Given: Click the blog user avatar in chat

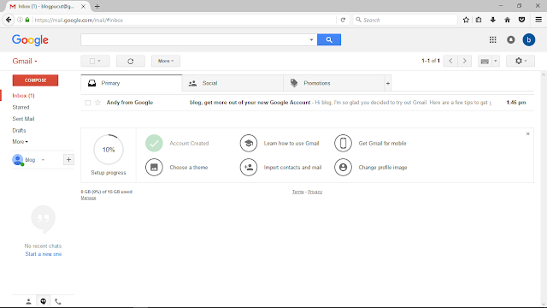Looking at the screenshot, I should pyautogui.click(x=18, y=160).
